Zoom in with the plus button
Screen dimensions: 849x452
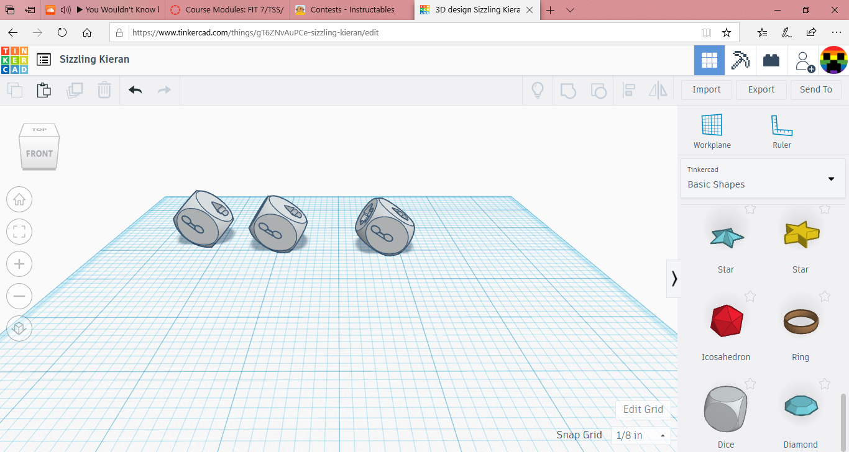(19, 264)
